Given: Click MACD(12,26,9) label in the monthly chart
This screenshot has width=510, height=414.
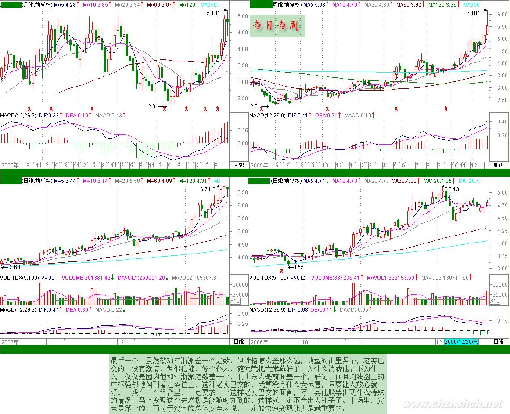Looking at the screenshot, I should (17, 115).
